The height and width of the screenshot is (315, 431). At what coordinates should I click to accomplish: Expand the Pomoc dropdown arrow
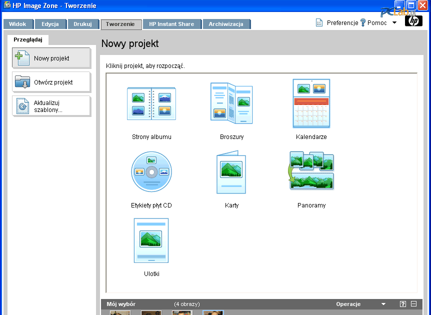[394, 23]
